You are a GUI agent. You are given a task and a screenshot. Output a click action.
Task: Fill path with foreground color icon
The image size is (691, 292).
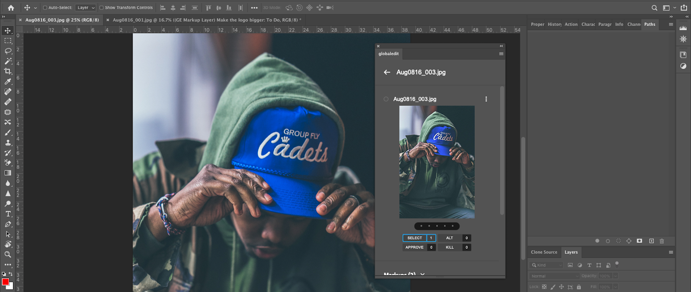coord(597,241)
